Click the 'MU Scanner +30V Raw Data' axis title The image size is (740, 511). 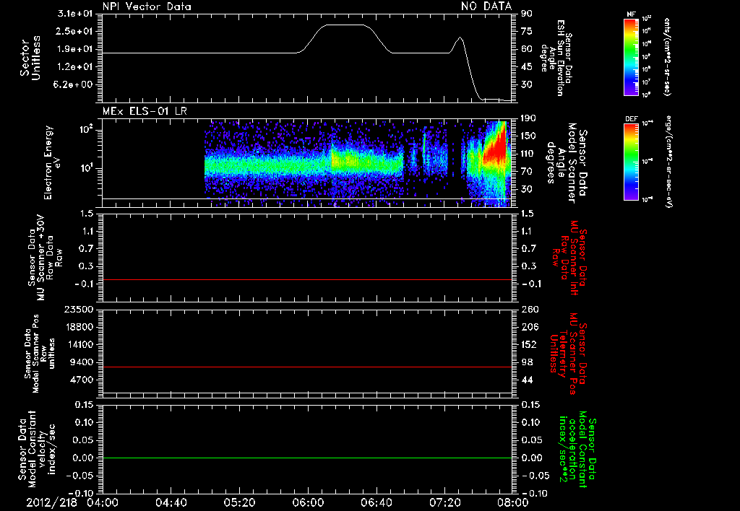44,258
